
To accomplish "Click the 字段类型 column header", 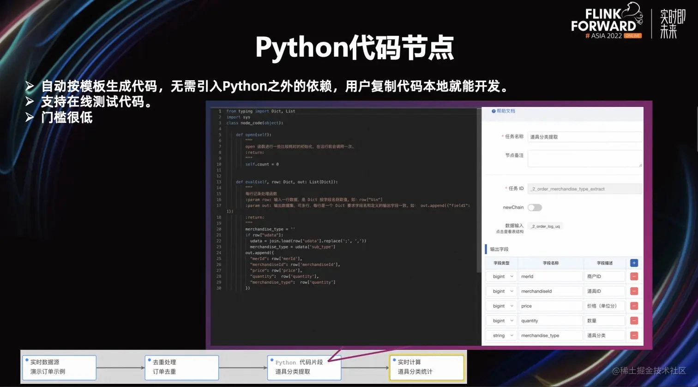I will (501, 263).
